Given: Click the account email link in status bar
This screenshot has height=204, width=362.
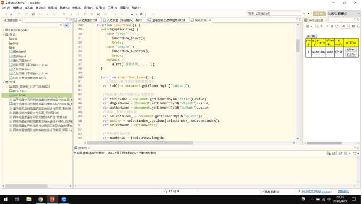Looking at the screenshot, I should [317, 191].
